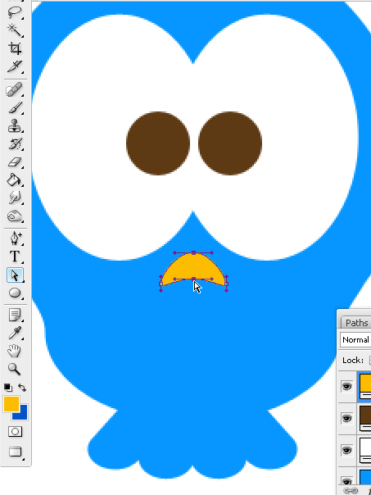Click the orange foreground color swatch
371x495 pixels.
11,404
